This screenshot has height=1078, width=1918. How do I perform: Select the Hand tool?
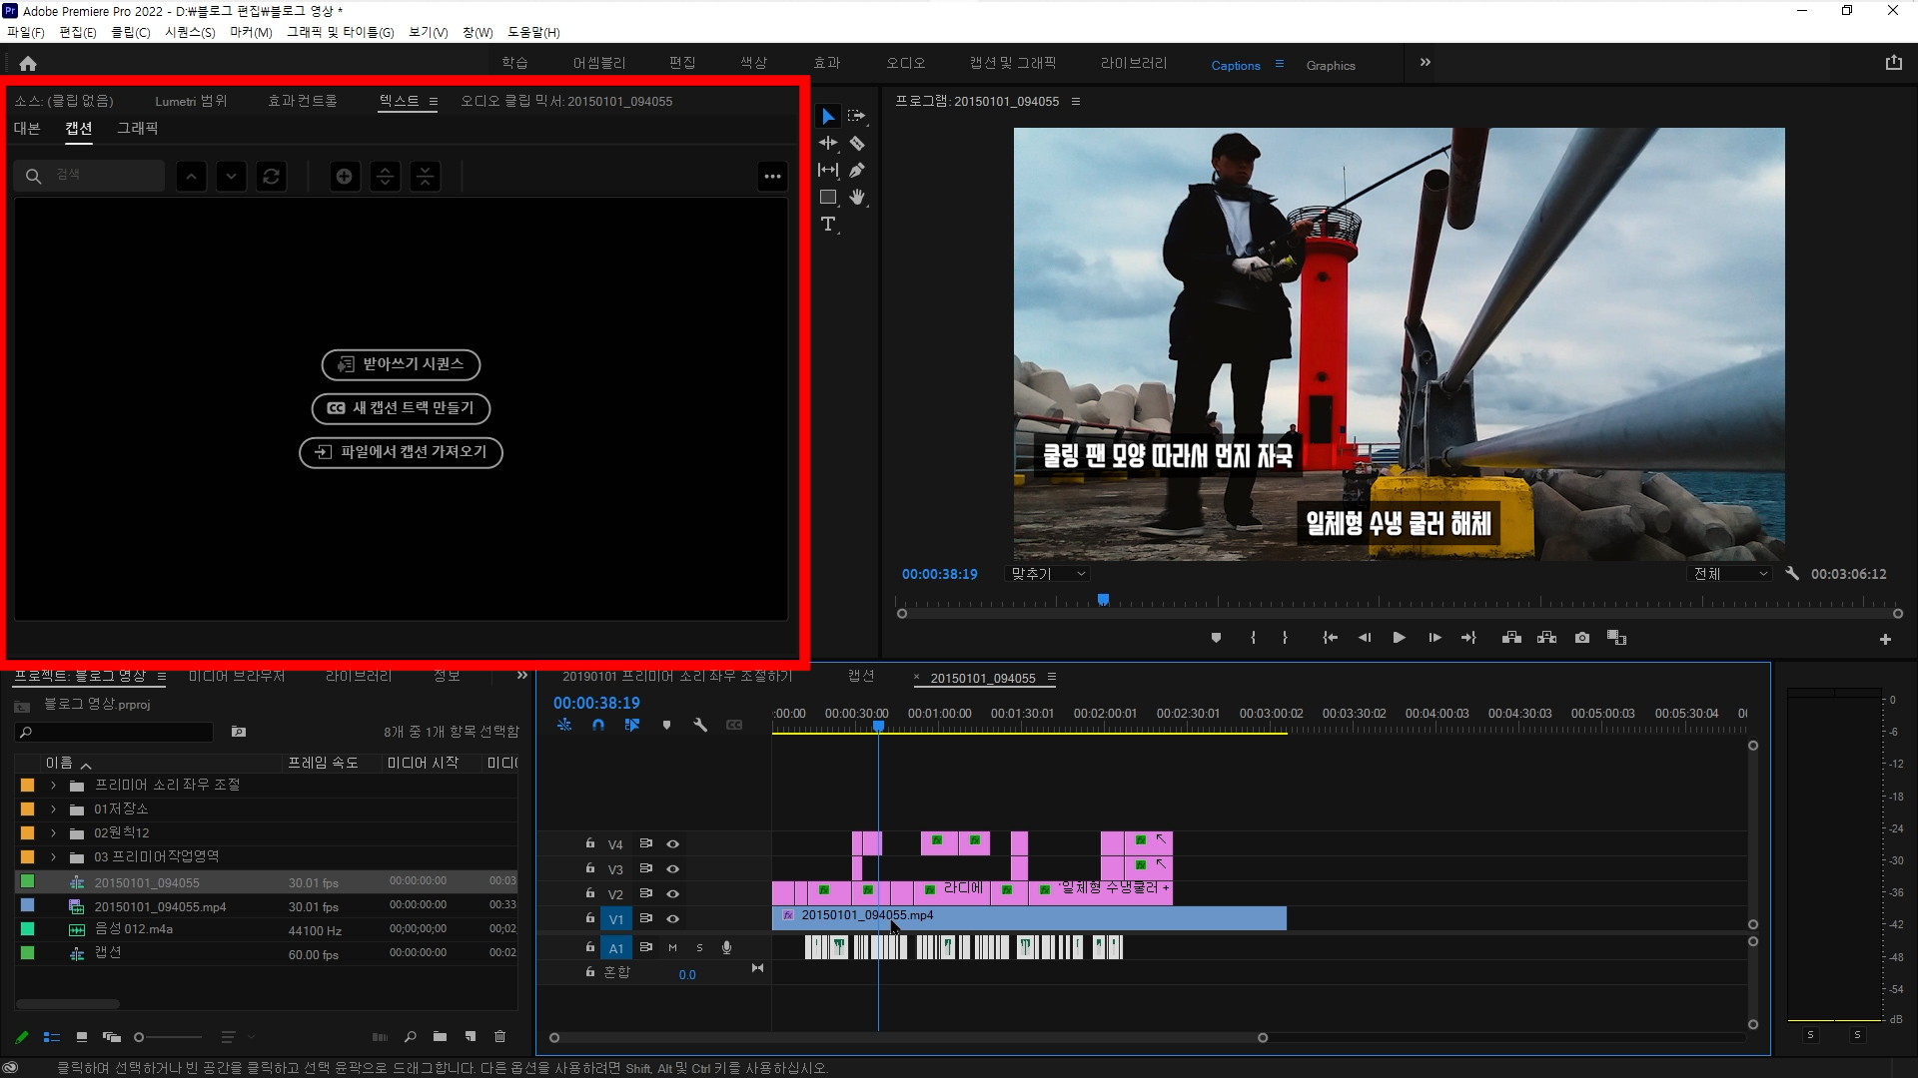click(857, 198)
